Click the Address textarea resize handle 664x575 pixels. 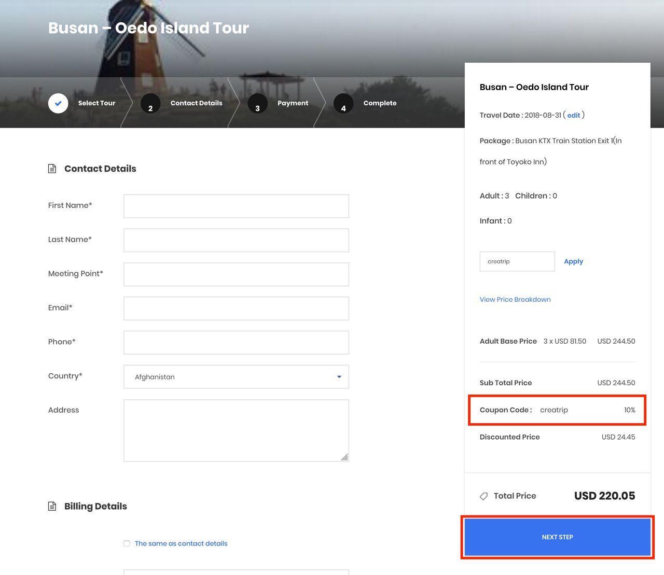pos(344,457)
